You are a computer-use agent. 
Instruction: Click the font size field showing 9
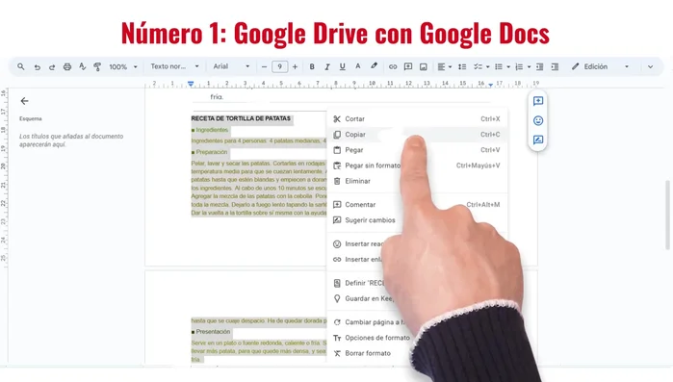point(279,67)
